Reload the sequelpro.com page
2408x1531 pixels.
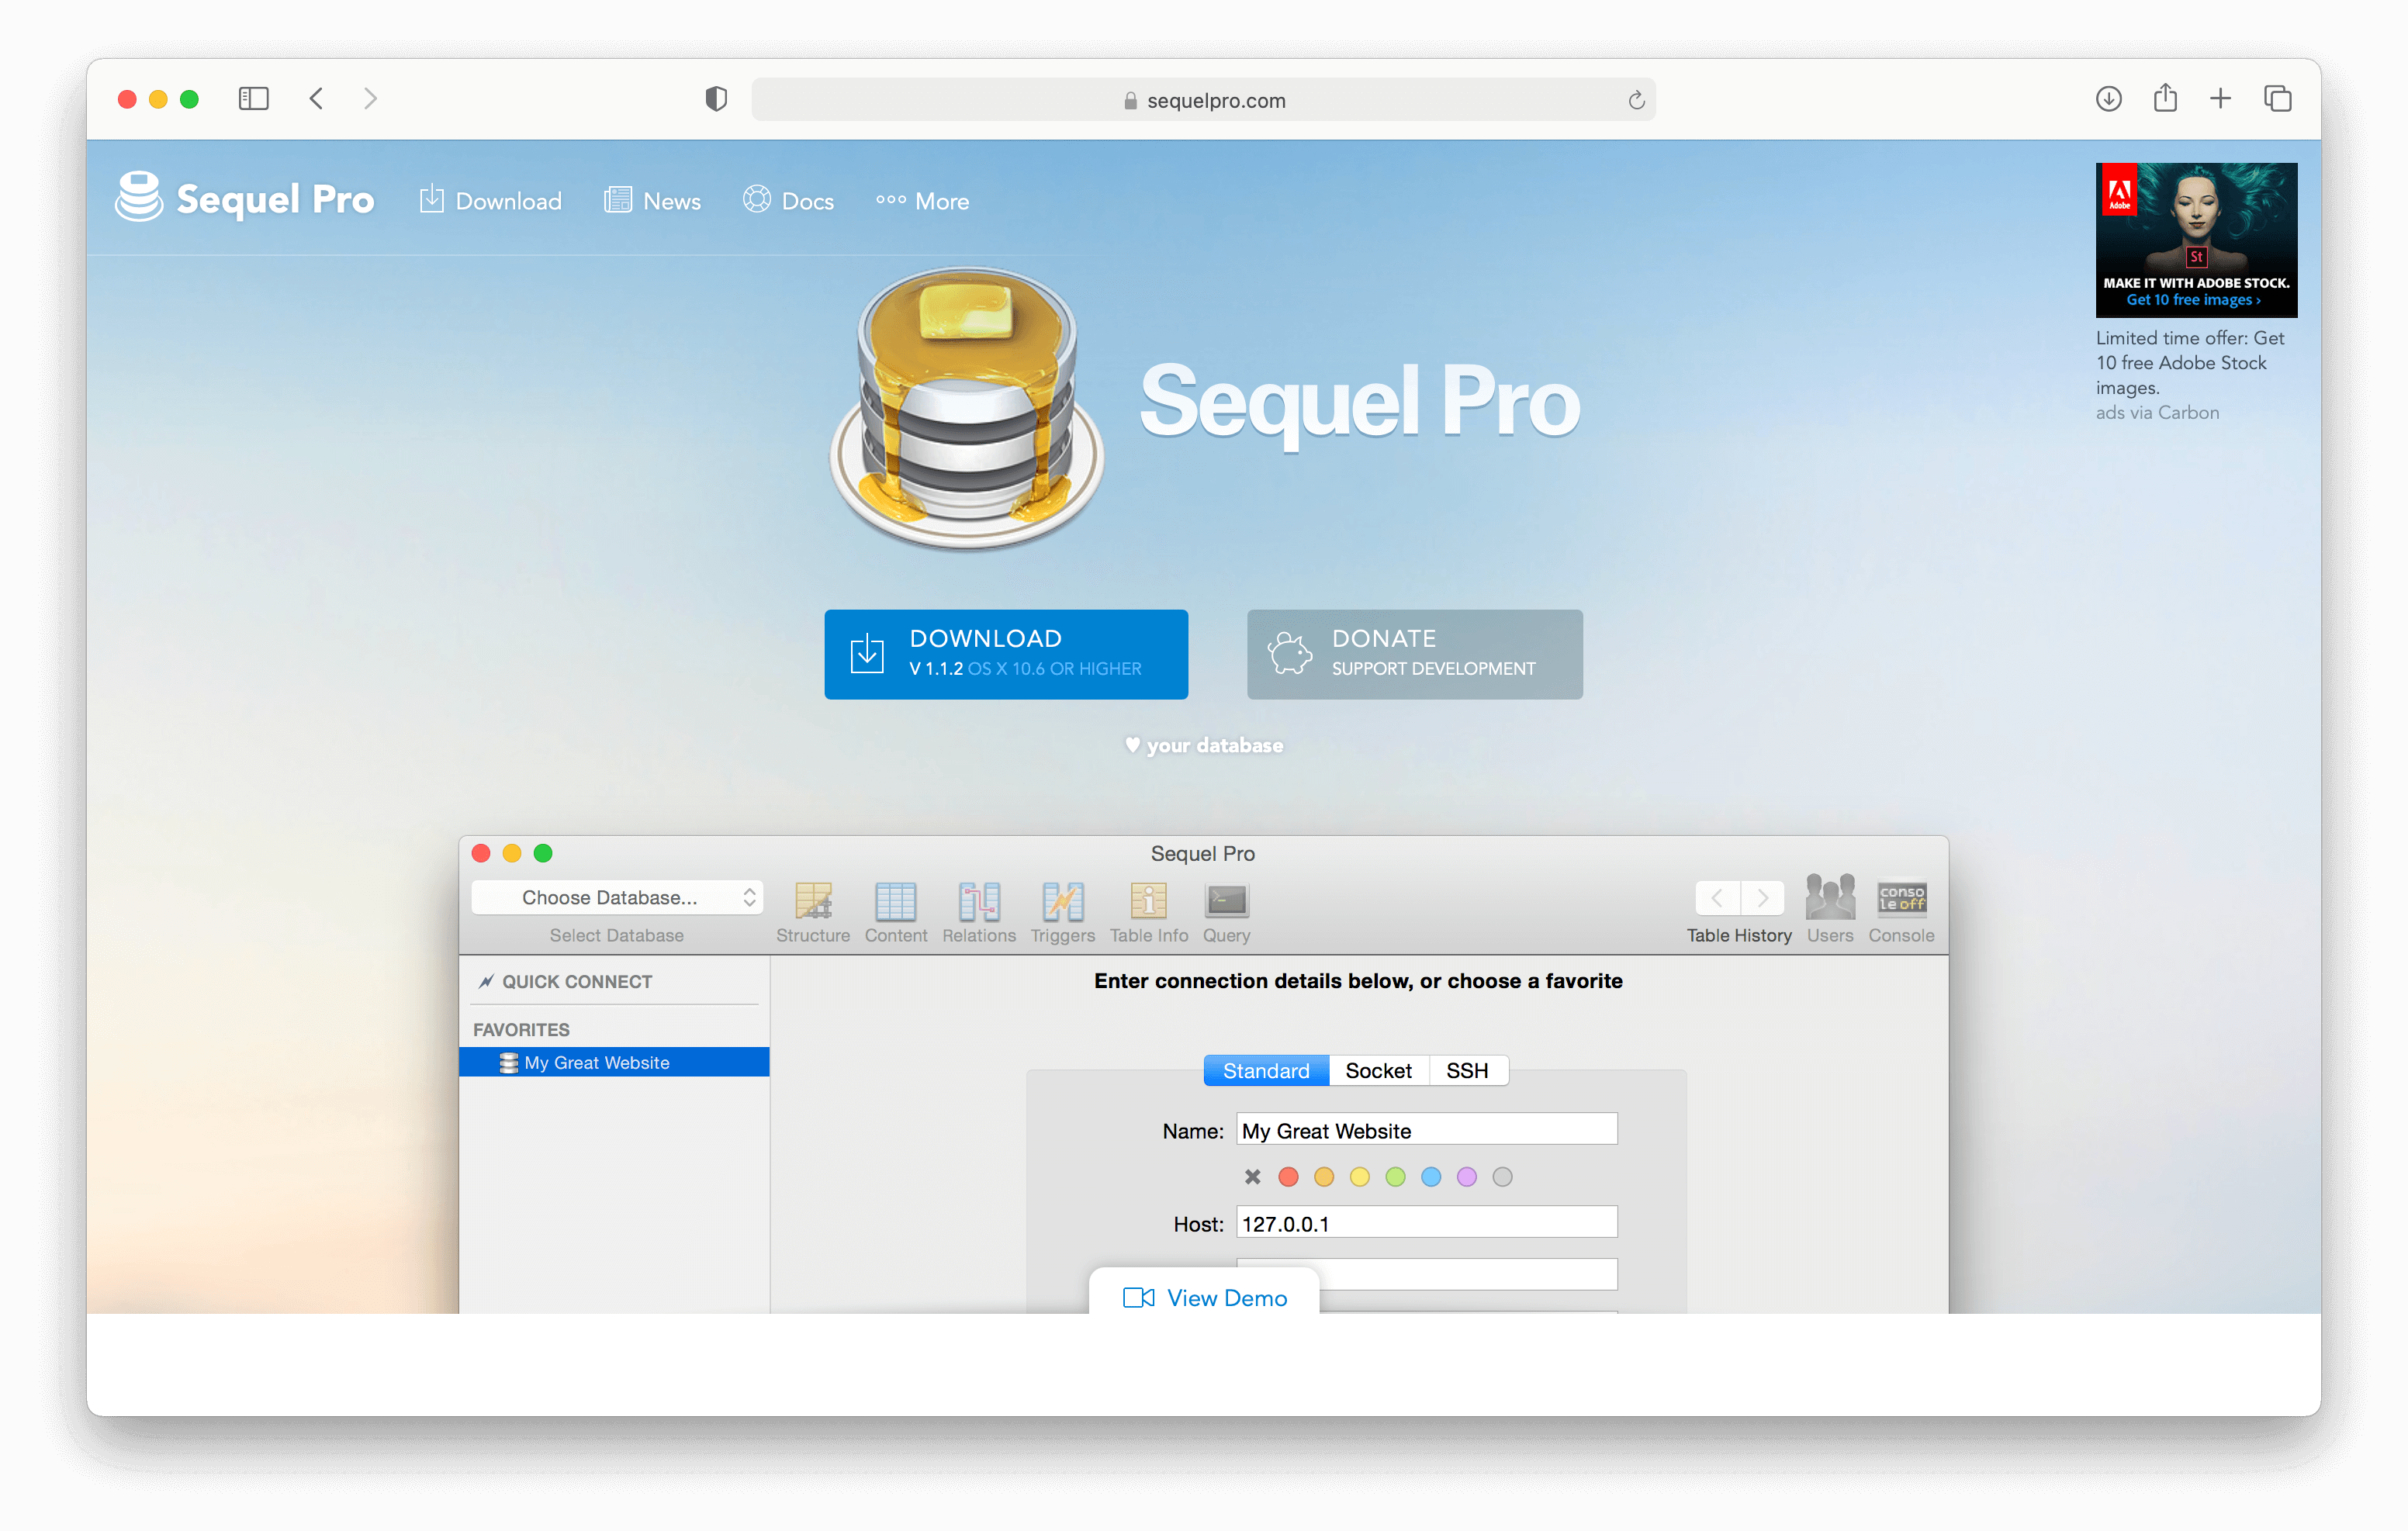[1636, 100]
